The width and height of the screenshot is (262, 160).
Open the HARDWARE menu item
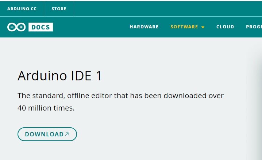point(144,27)
